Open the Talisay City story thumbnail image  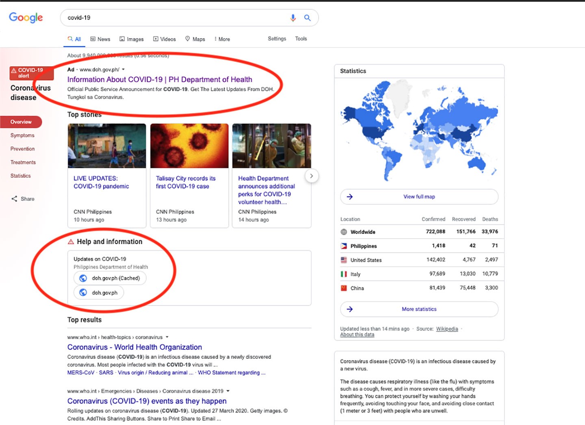pyautogui.click(x=189, y=146)
